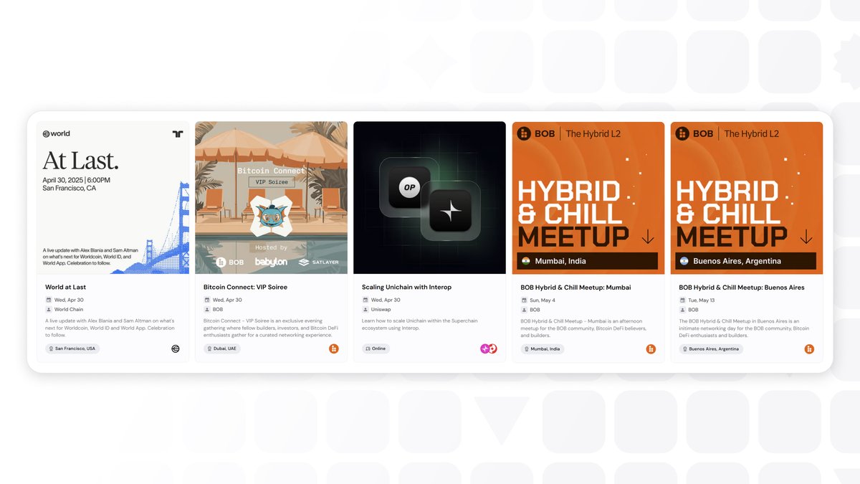The image size is (860, 484).
Task: Open the Buenos Aires Hybrid & Chill banner
Action: (x=747, y=197)
